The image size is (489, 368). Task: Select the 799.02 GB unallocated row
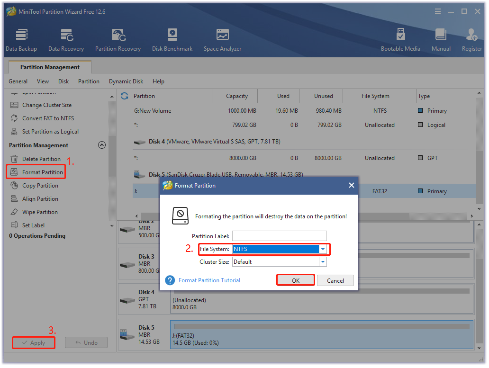pos(304,125)
